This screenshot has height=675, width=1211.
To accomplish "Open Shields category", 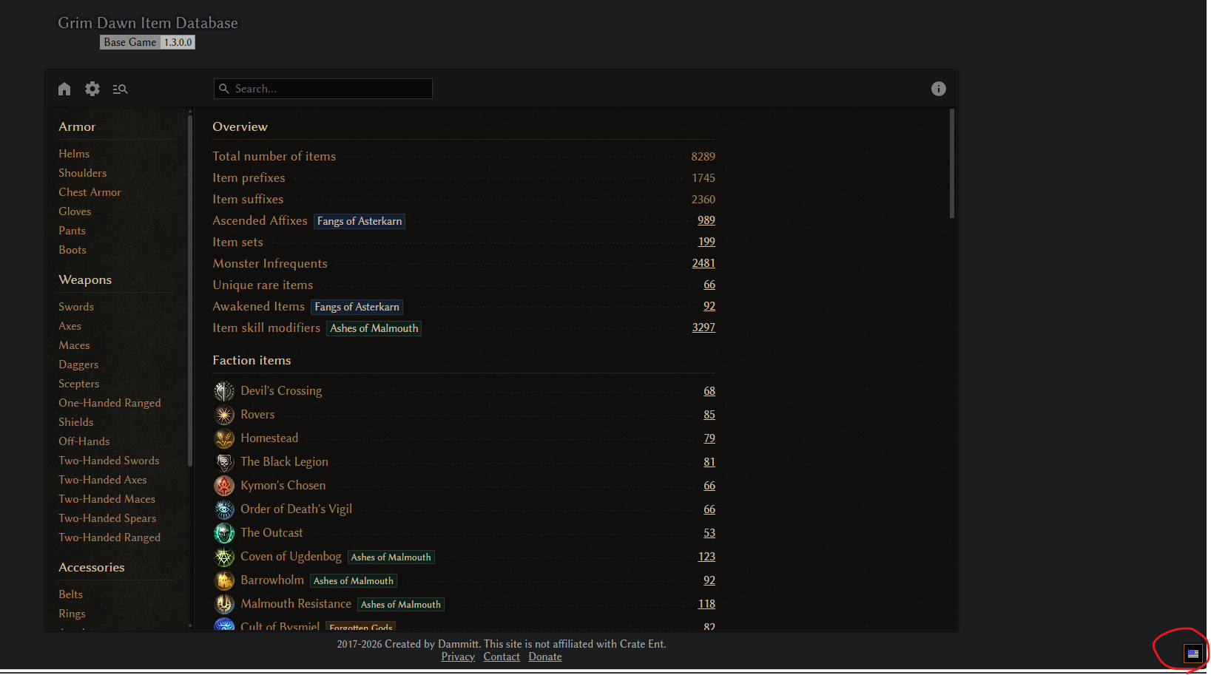I will click(x=76, y=422).
